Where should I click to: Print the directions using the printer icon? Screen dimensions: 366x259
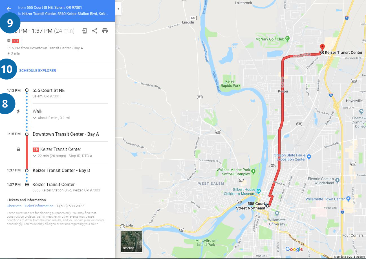point(105,31)
